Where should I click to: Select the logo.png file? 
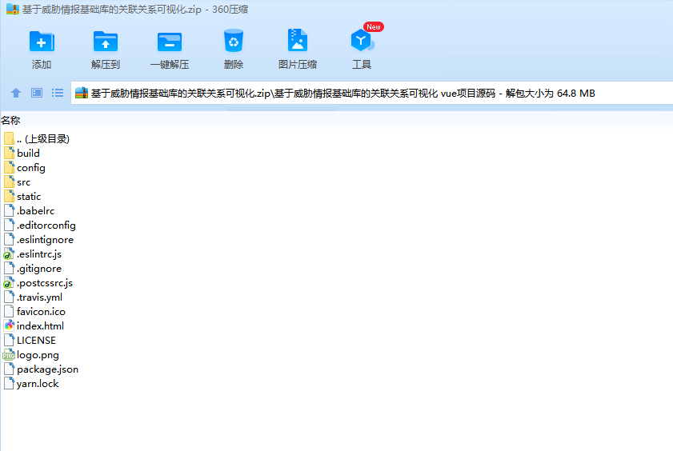pos(31,355)
